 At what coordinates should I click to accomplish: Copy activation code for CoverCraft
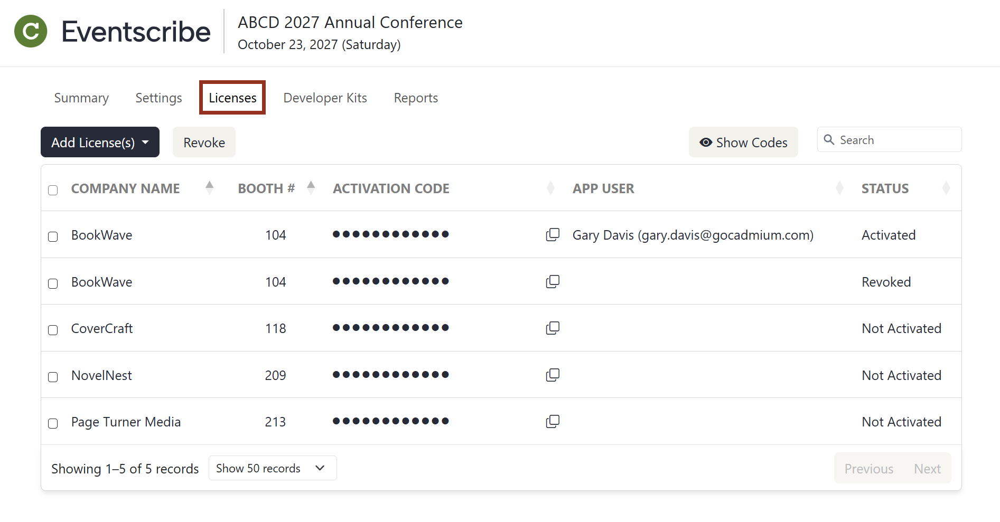click(x=553, y=328)
